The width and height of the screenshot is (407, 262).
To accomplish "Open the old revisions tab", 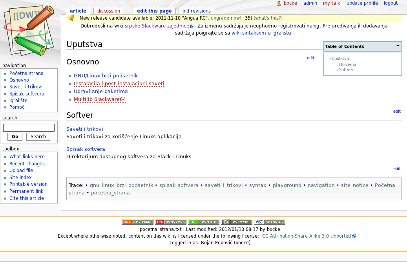I will [x=196, y=11].
